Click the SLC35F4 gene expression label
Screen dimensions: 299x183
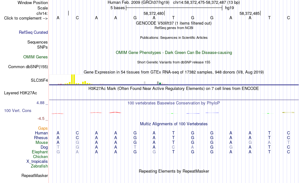point(39,80)
